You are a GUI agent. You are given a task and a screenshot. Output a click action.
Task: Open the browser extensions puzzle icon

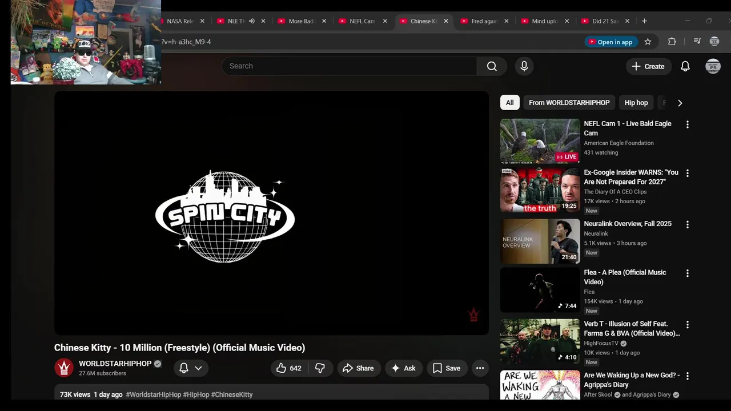tap(672, 42)
